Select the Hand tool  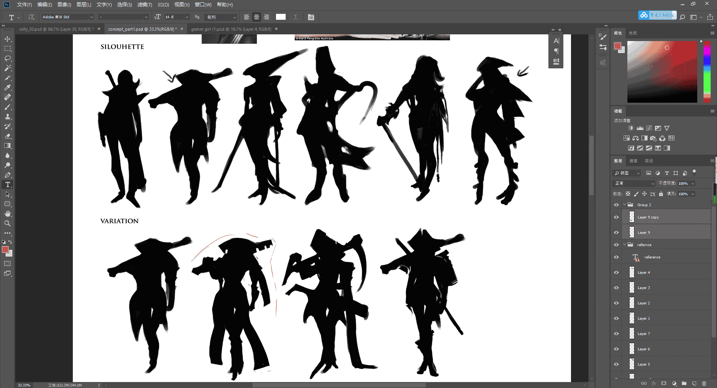click(7, 214)
